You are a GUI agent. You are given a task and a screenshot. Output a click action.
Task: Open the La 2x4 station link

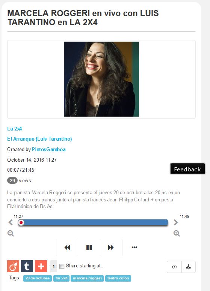pyautogui.click(x=15, y=129)
